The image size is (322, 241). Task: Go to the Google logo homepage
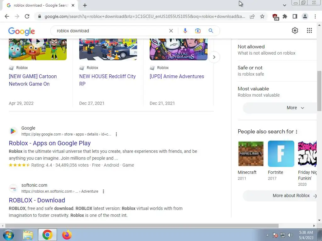(x=22, y=31)
